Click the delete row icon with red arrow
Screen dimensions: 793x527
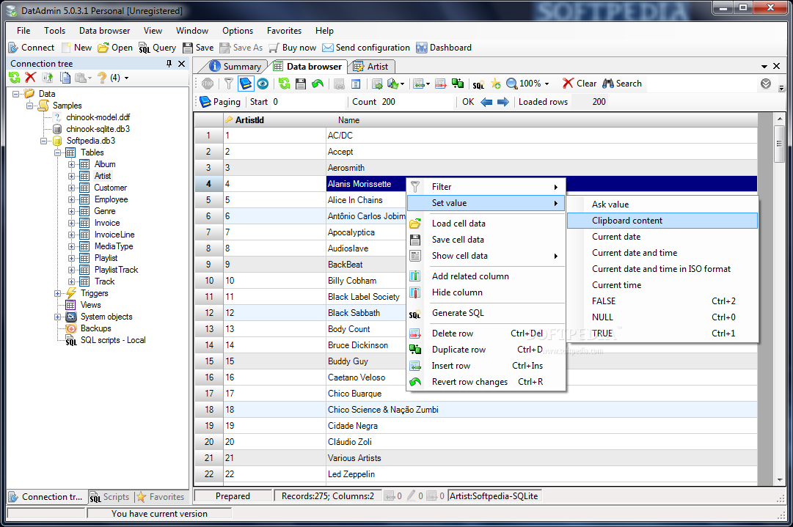[440, 84]
